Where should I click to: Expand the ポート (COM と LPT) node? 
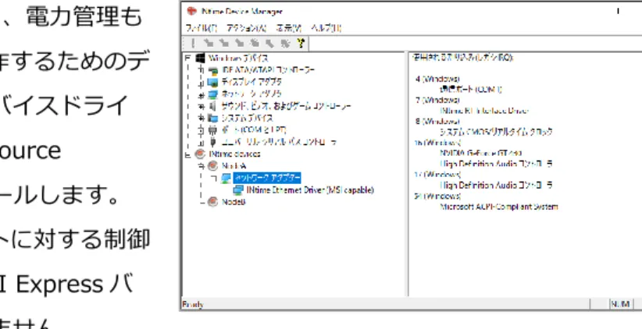coord(201,131)
